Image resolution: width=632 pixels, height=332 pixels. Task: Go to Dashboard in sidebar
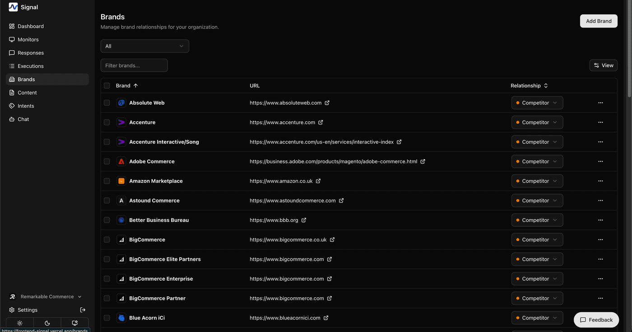pyautogui.click(x=47, y=26)
